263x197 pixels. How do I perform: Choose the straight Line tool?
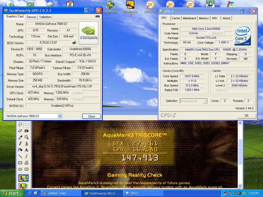point(20,156)
